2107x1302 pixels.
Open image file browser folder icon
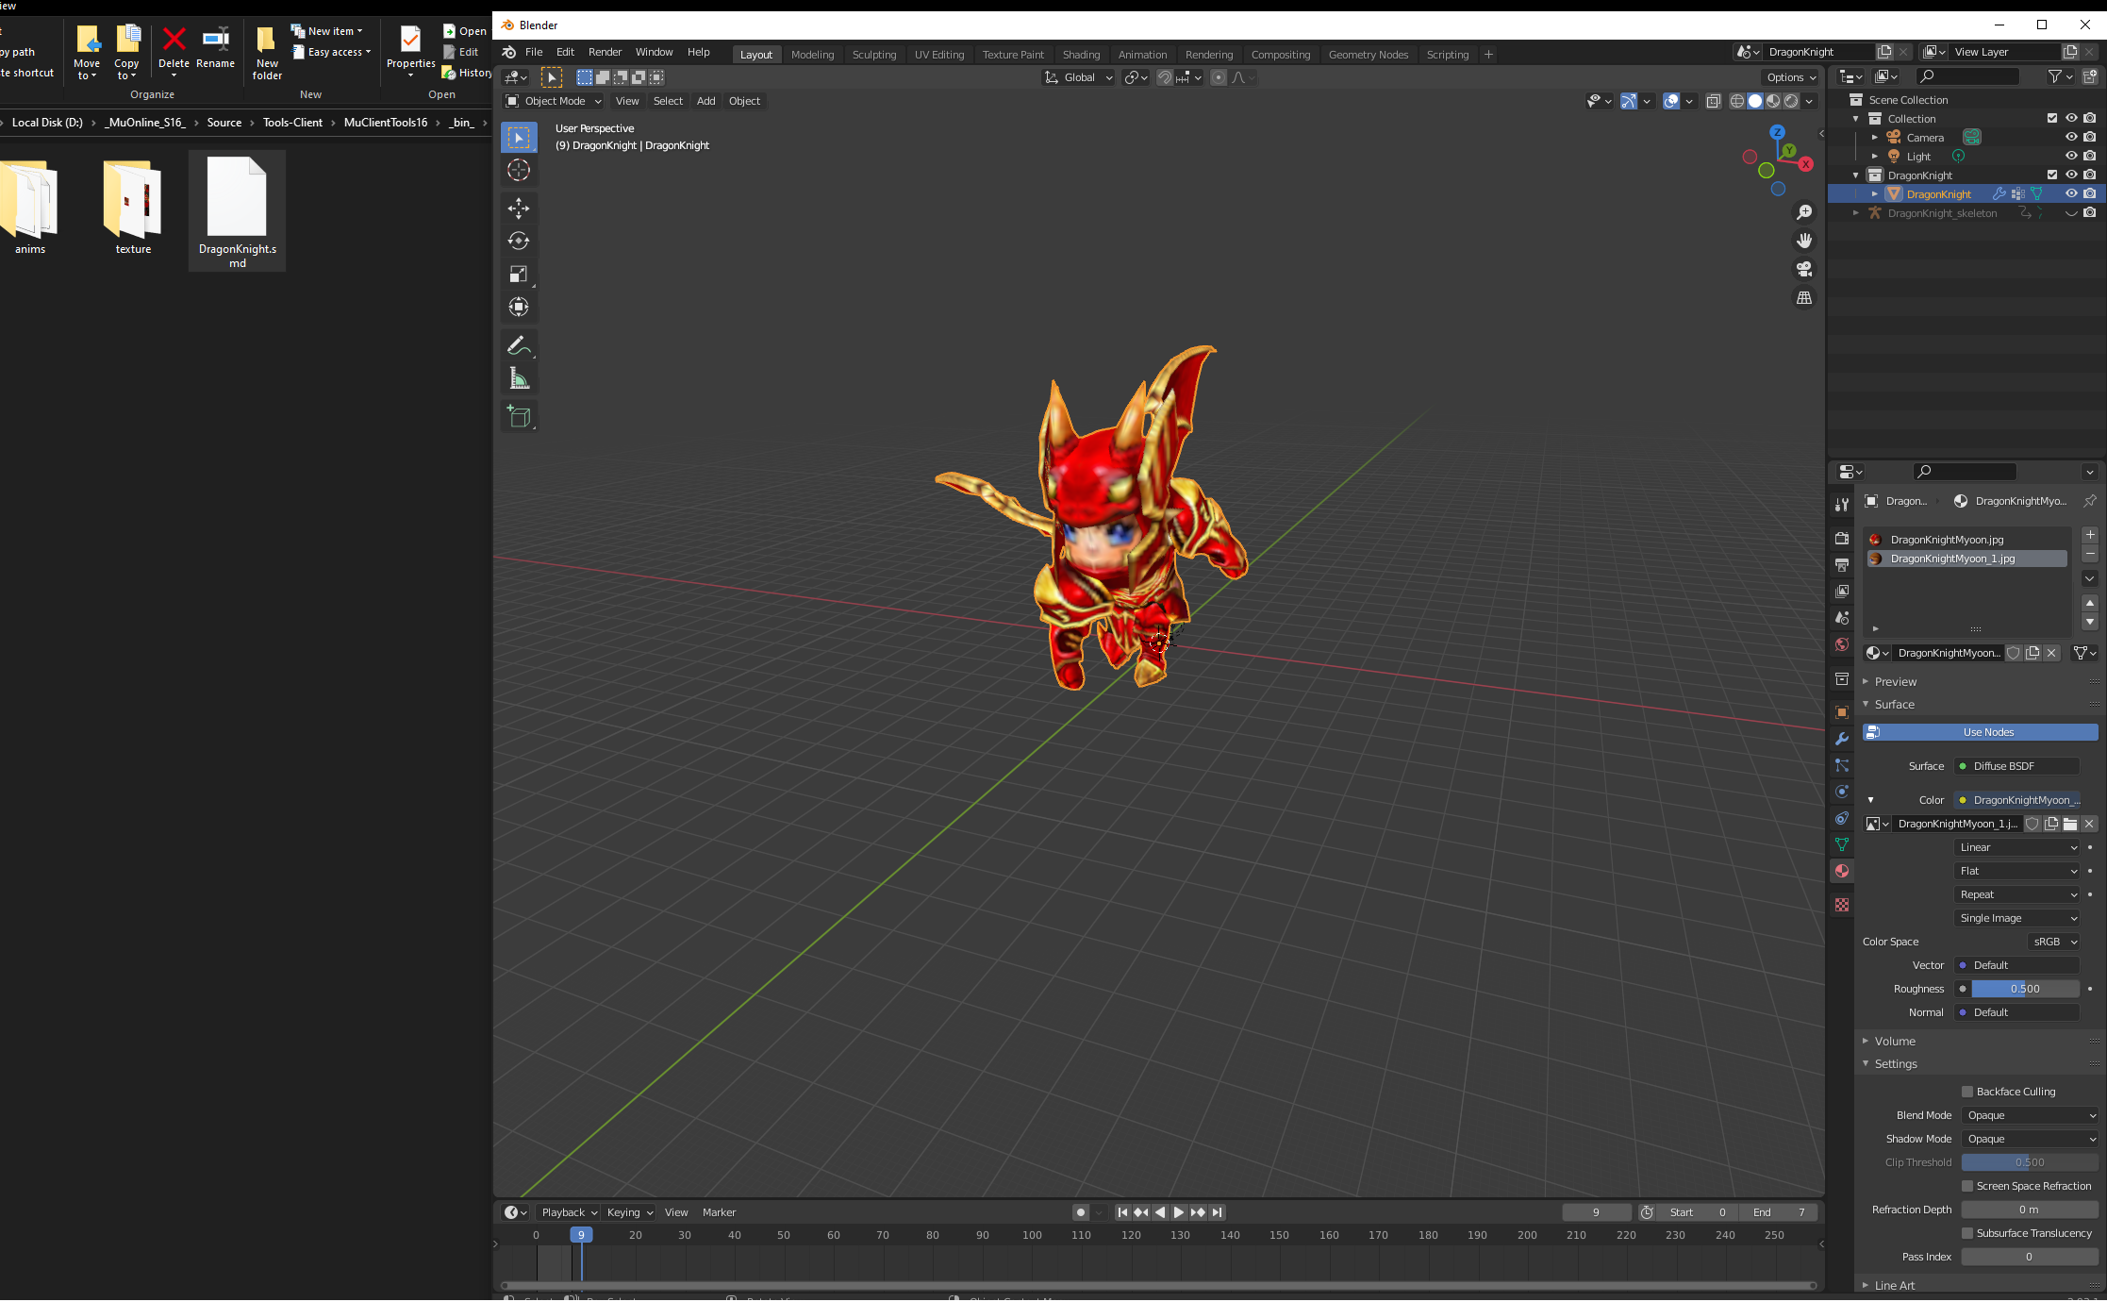coord(2070,825)
